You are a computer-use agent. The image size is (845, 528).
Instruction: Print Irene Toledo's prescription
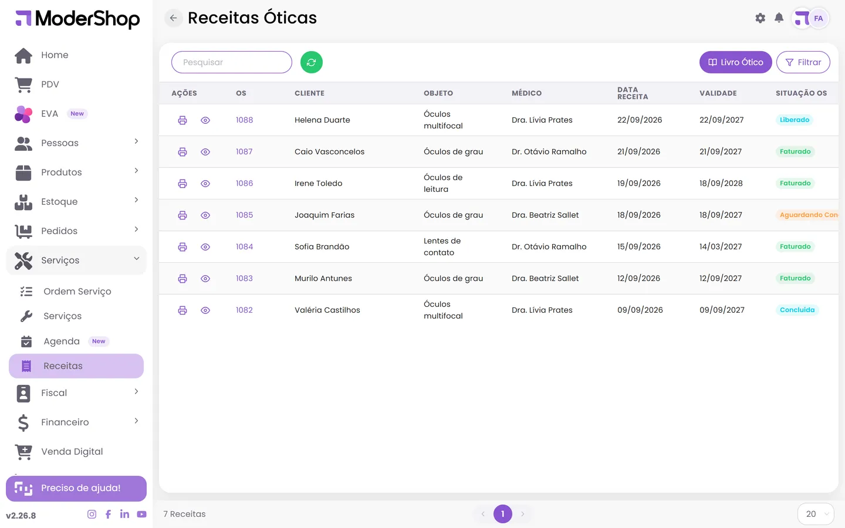[x=182, y=184]
